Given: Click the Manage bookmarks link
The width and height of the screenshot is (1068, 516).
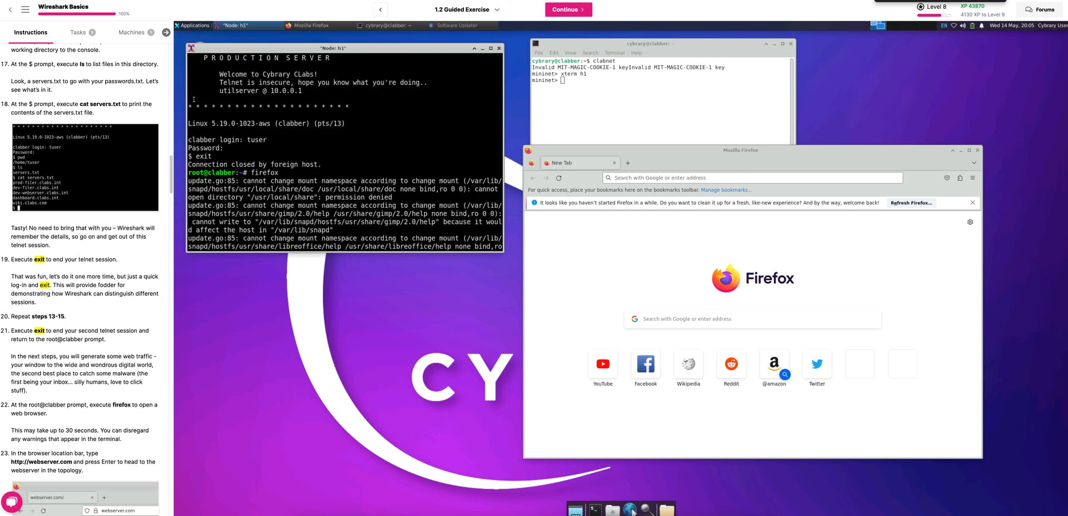Looking at the screenshot, I should point(726,190).
